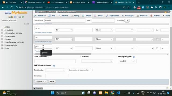Image resolution: width=172 pixels, height=96 pixels.
Task: Open a new browser tab
Action: point(139,2)
